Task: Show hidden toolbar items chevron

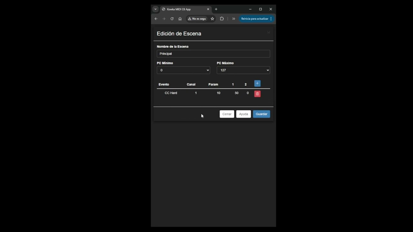Action: pyautogui.click(x=234, y=19)
